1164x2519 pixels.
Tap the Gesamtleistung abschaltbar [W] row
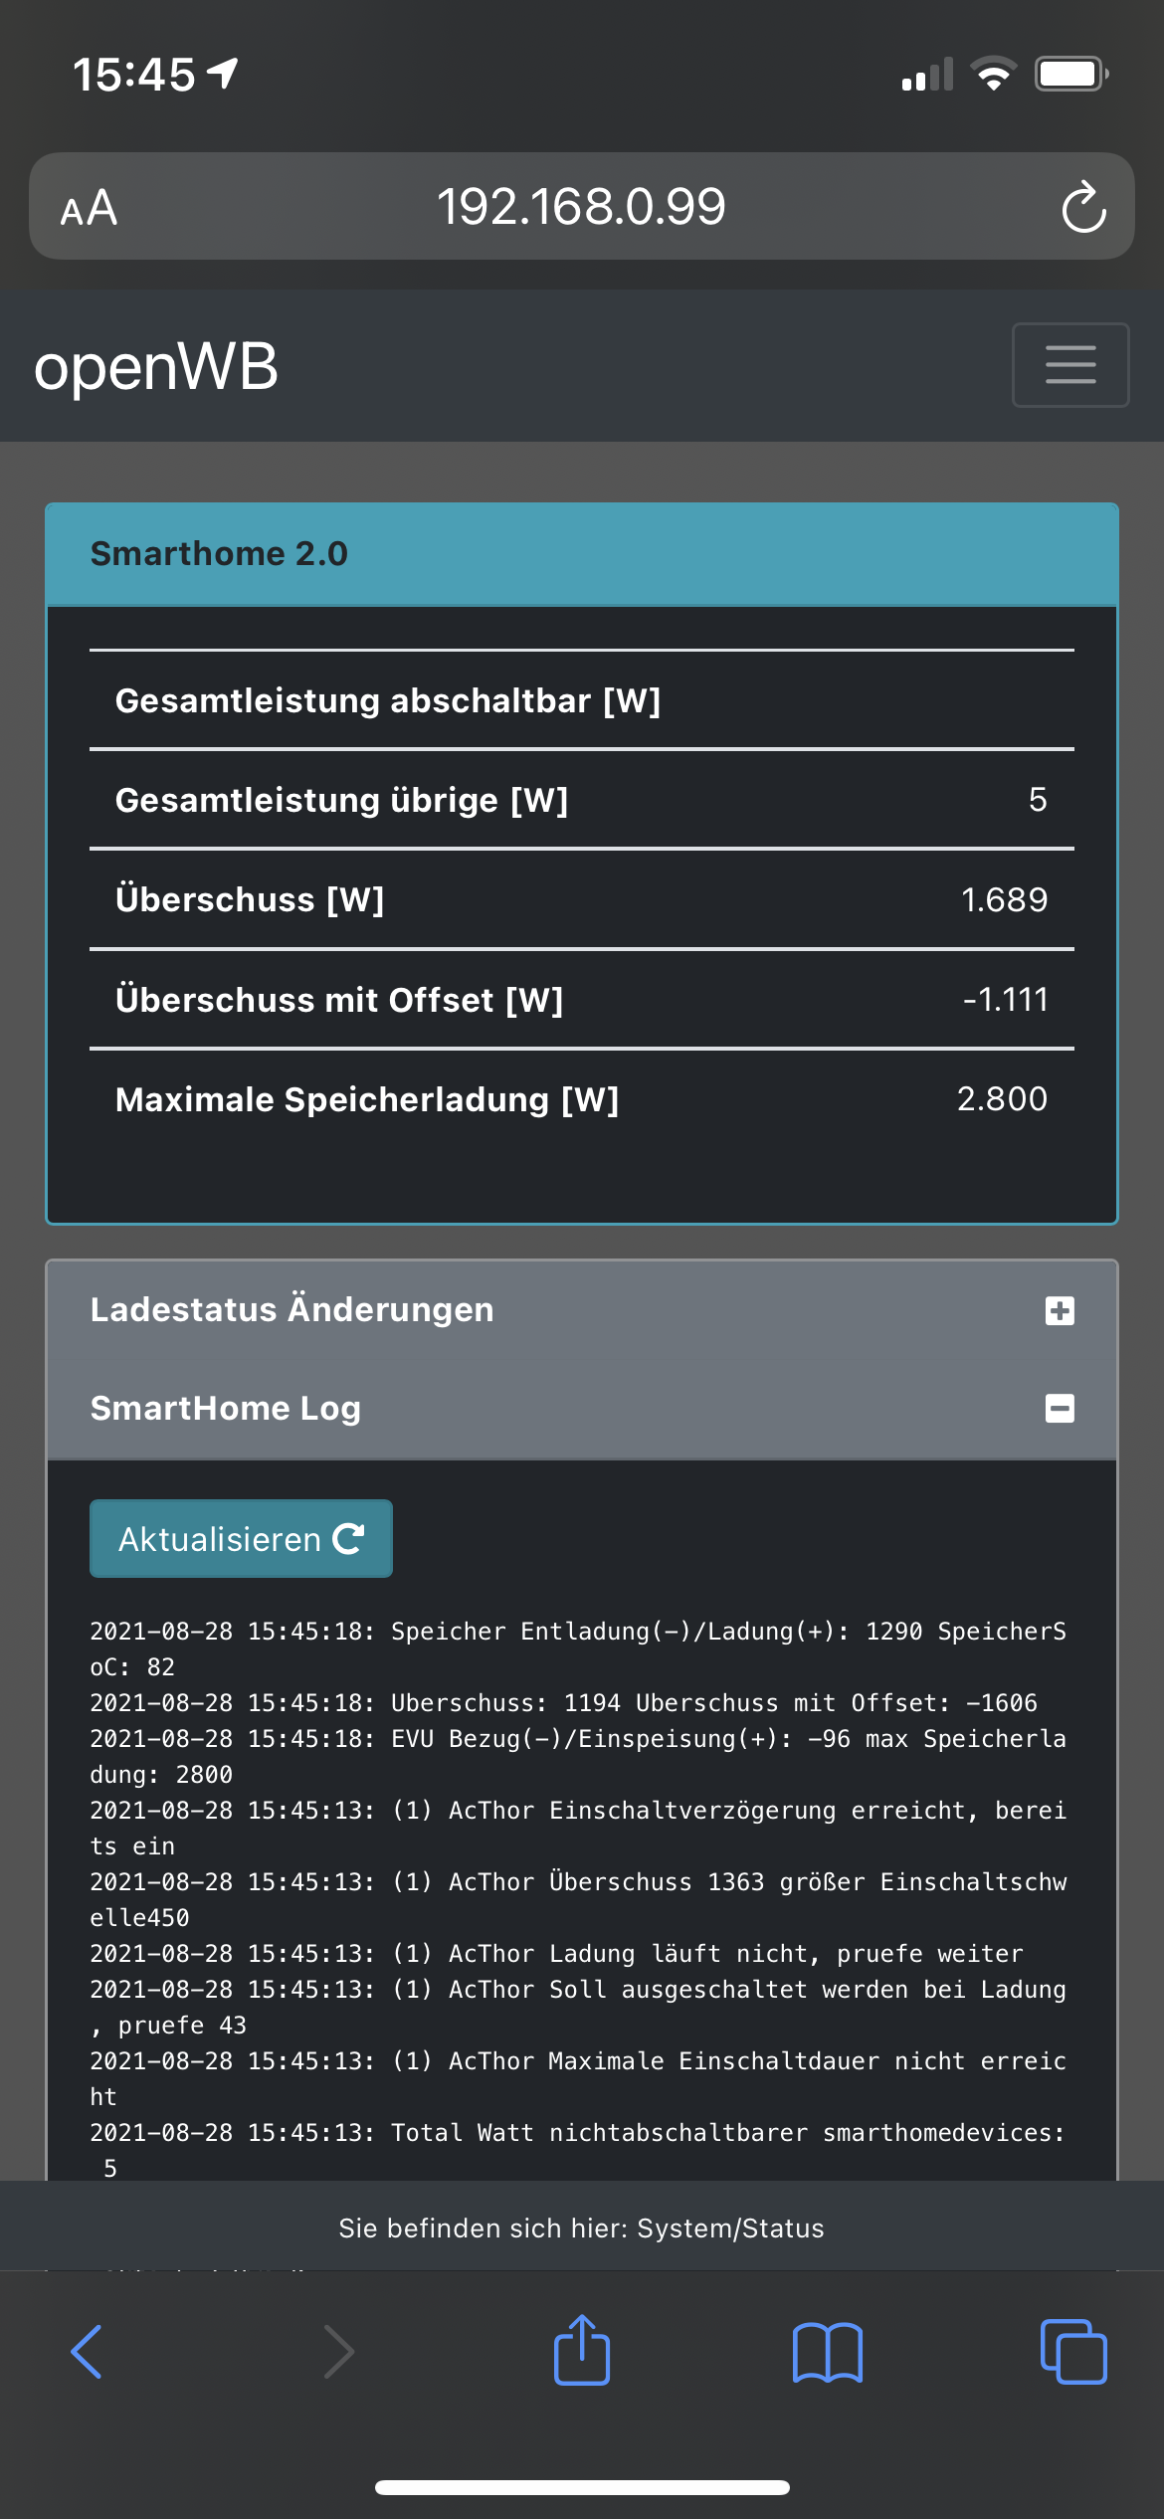click(581, 700)
